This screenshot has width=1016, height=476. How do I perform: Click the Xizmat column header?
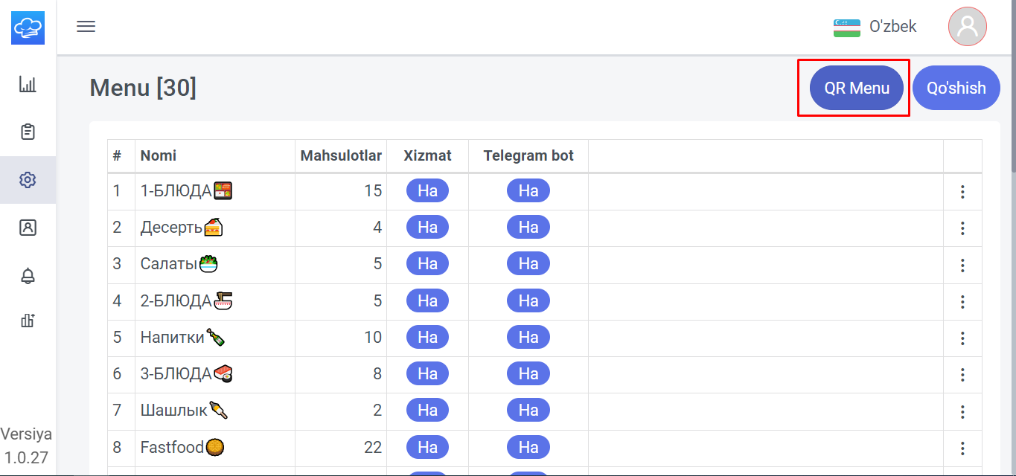pos(427,155)
